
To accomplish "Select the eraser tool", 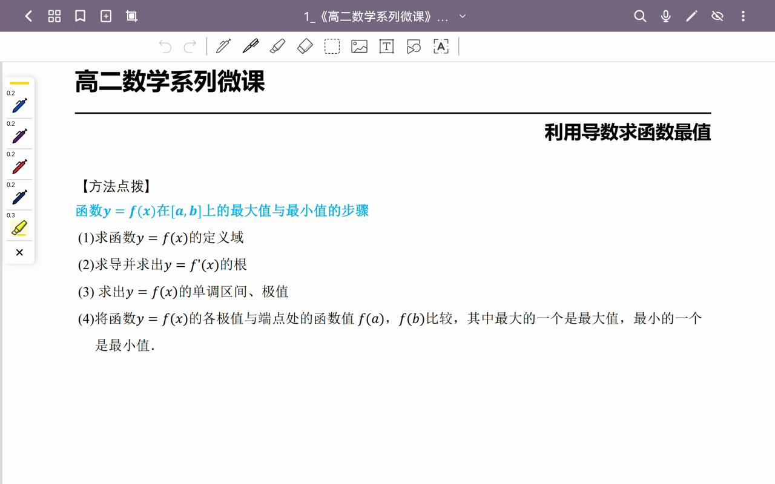I will click(x=305, y=46).
